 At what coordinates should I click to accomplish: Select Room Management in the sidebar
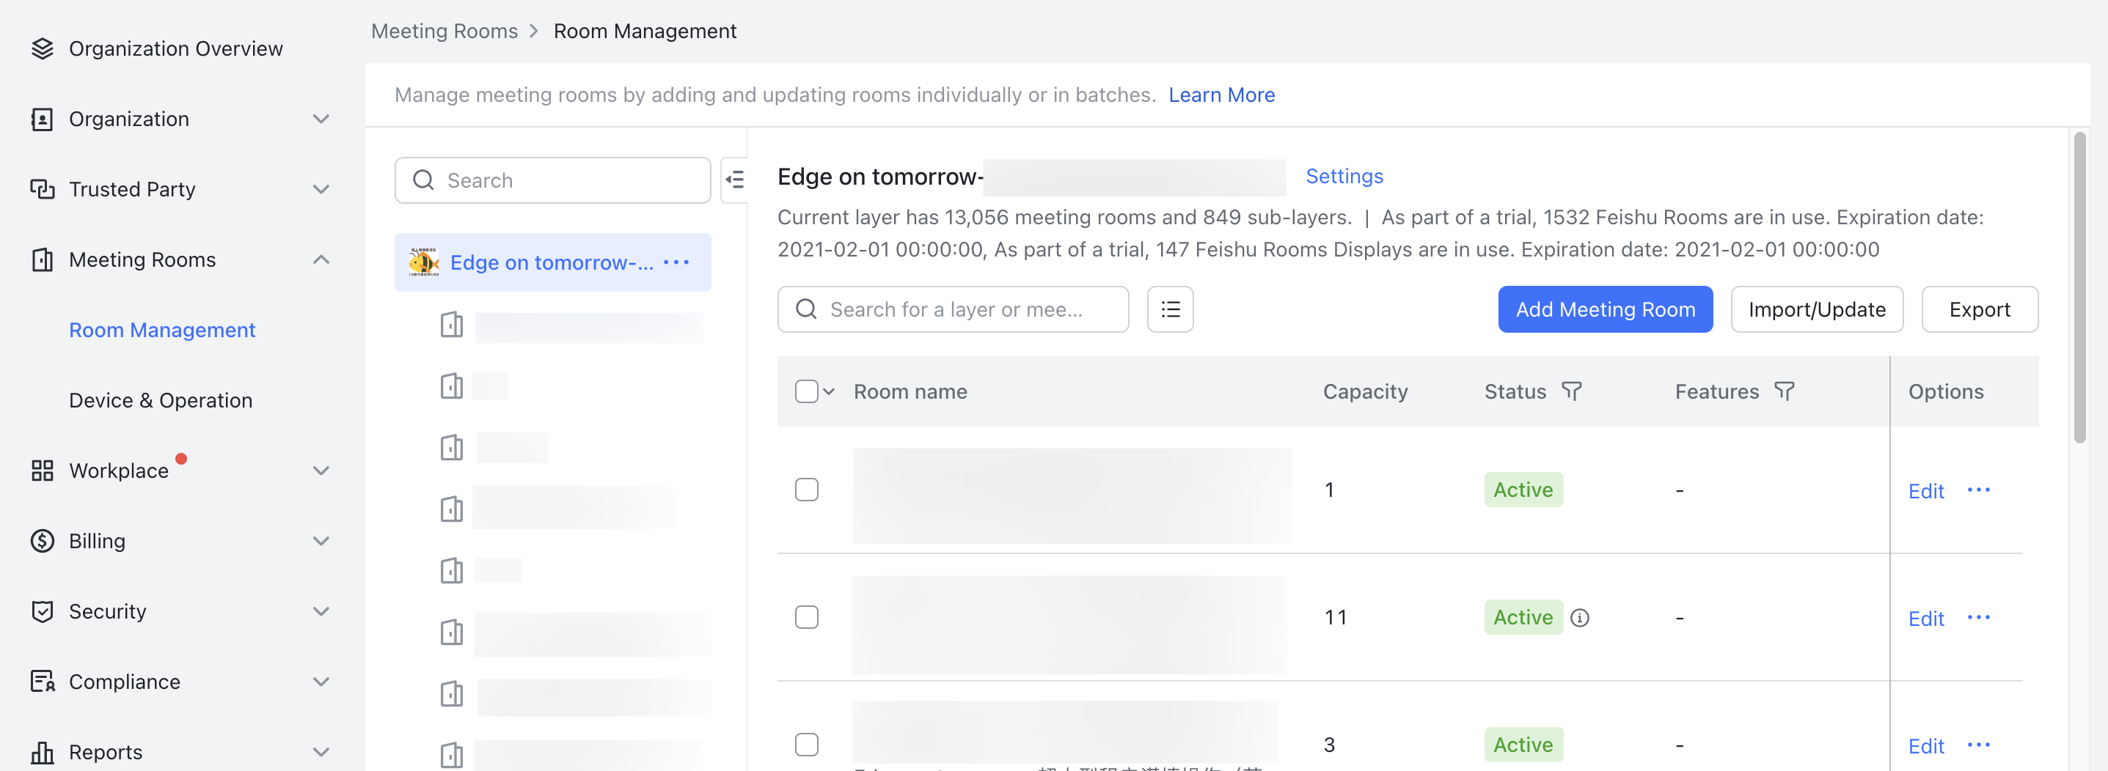coord(162,331)
